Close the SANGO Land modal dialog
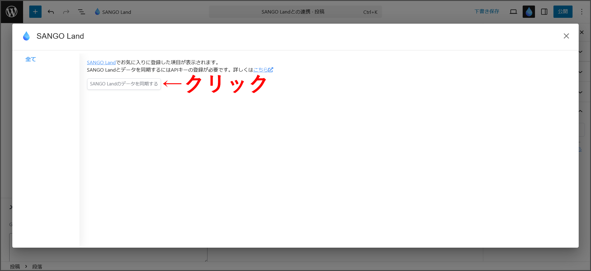 tap(566, 36)
